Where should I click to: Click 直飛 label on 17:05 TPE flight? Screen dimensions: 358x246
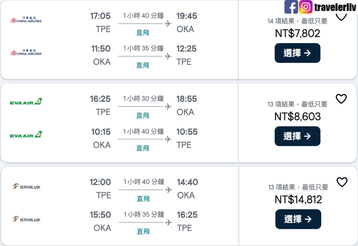point(143,33)
